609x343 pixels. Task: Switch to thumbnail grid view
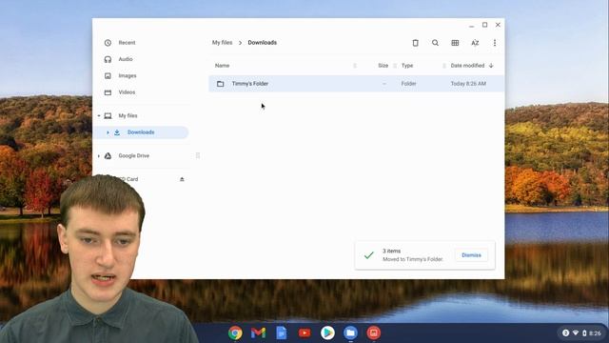click(455, 43)
